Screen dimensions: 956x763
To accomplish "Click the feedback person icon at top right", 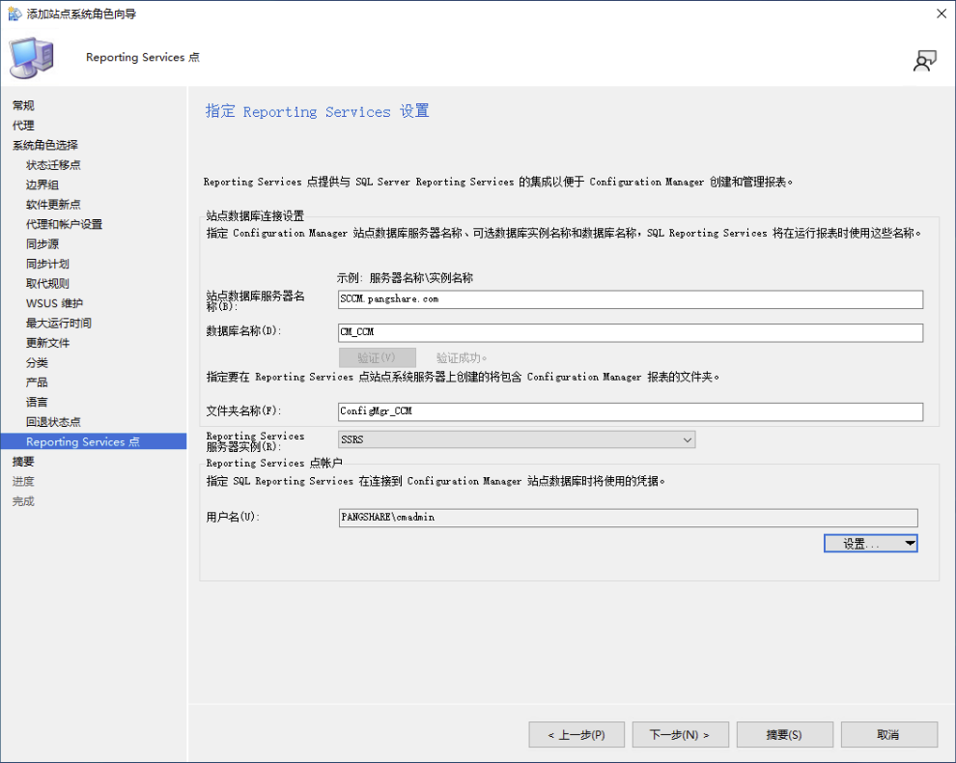I will [924, 61].
